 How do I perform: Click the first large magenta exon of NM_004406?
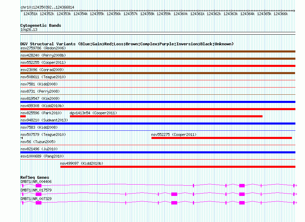[38, 186]
